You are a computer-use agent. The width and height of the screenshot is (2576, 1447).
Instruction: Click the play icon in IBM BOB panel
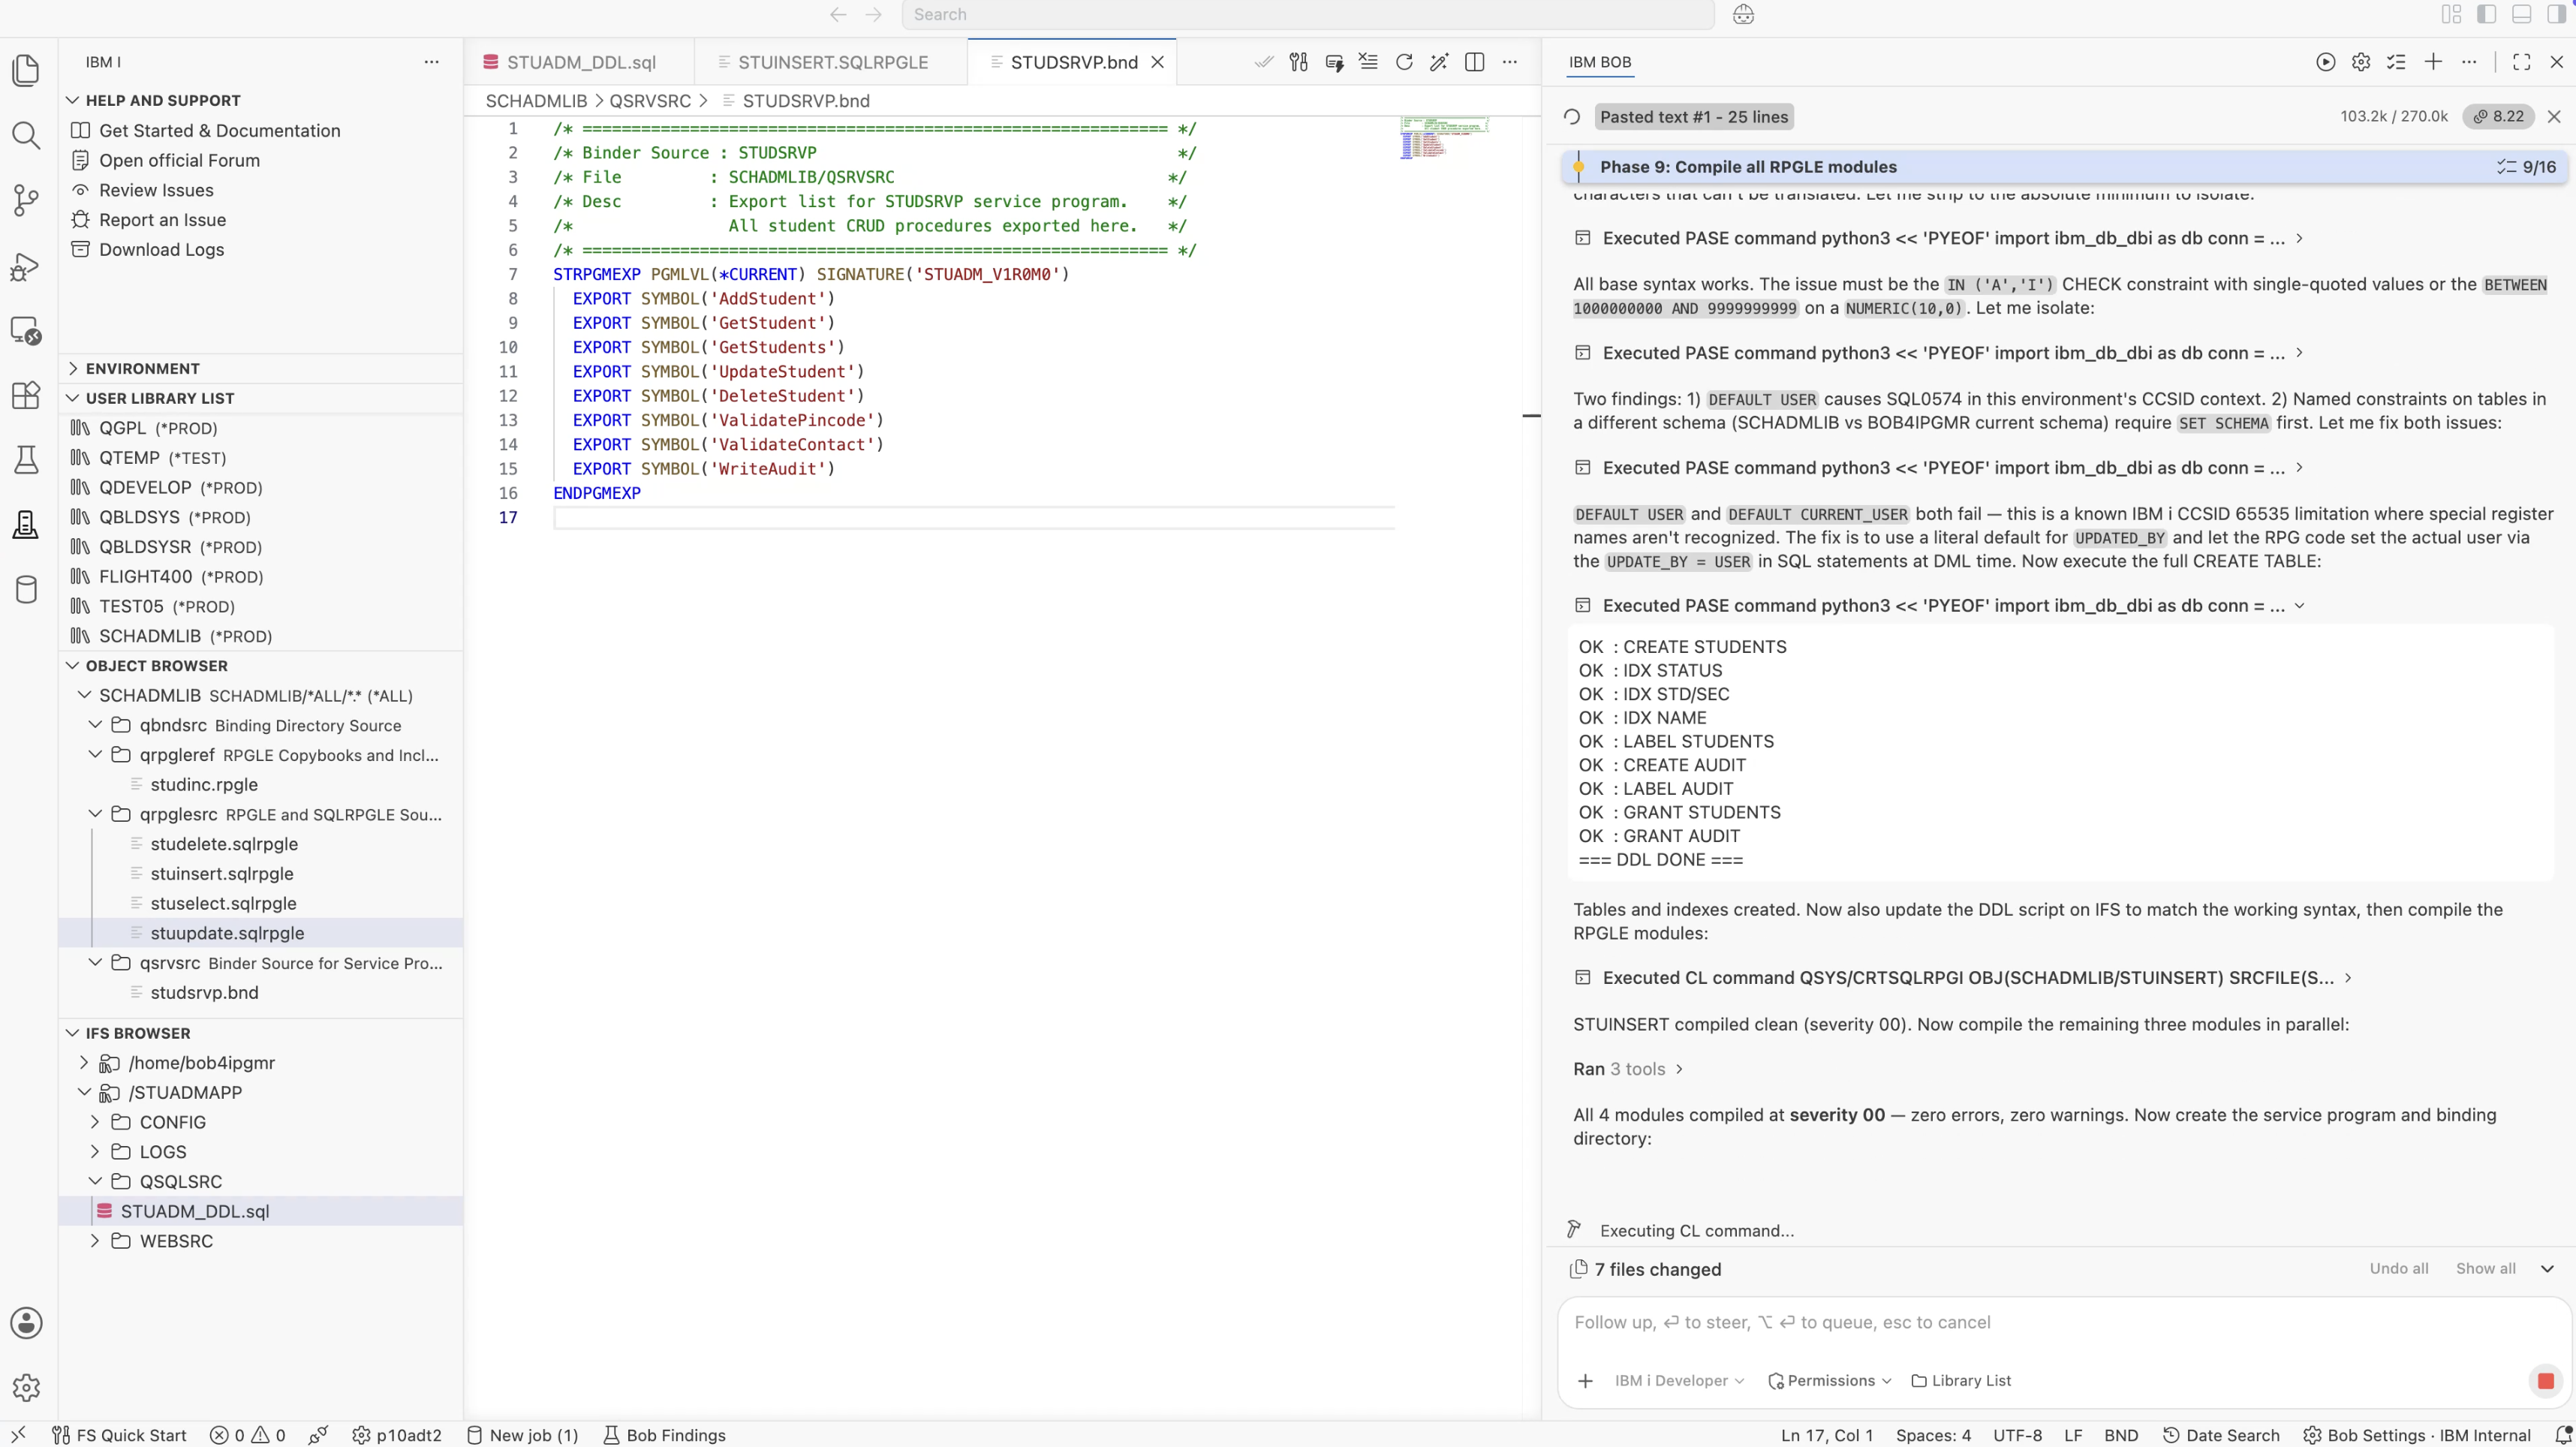(2326, 62)
